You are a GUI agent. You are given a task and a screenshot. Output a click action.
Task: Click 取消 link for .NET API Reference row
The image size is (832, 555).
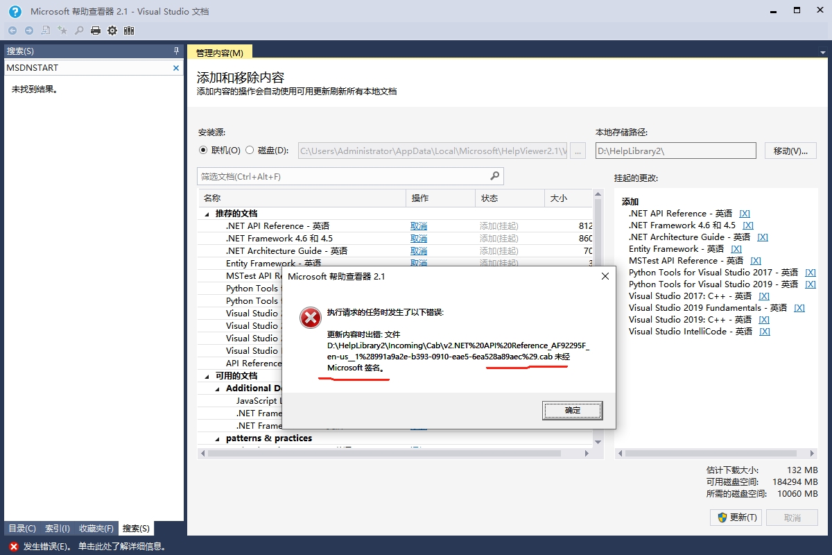click(419, 226)
